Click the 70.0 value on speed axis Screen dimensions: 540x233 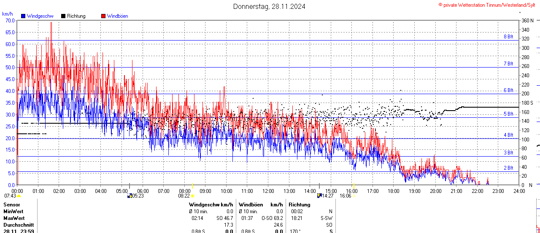(10, 20)
